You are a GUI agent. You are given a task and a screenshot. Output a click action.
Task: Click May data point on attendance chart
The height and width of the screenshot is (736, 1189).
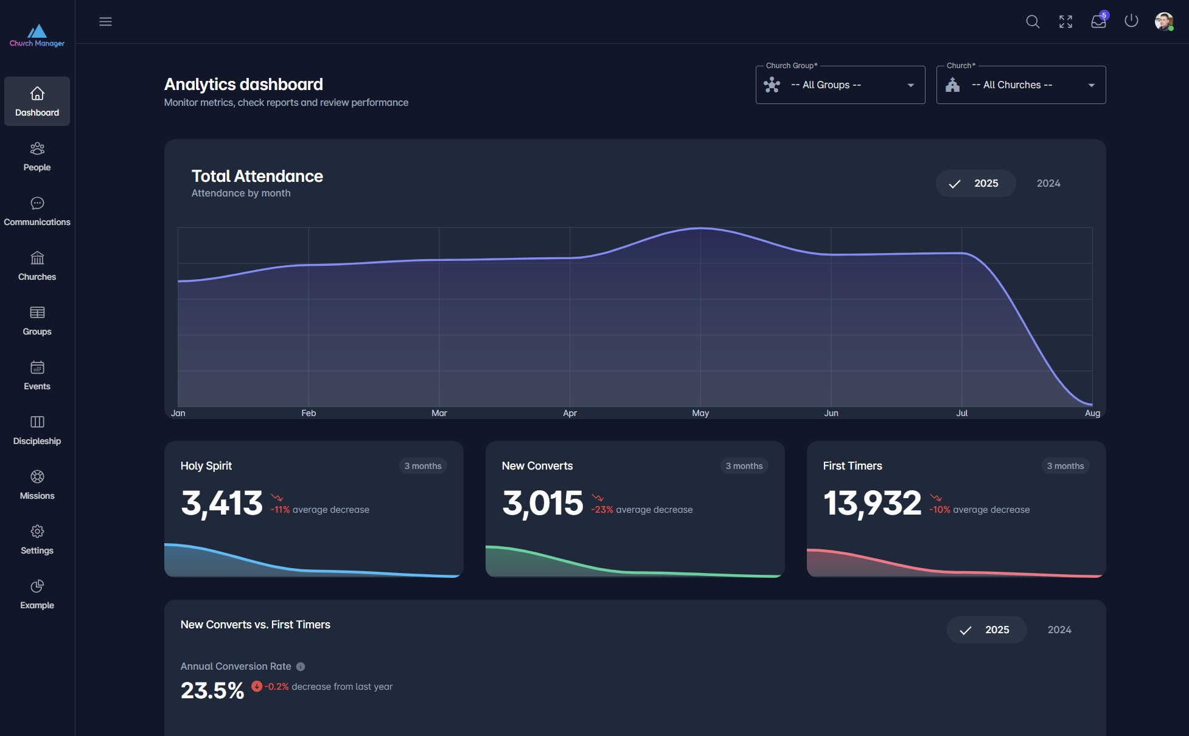point(700,228)
